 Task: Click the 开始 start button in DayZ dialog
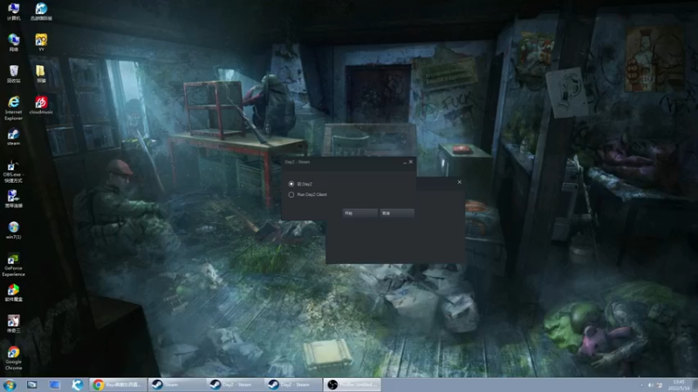point(360,213)
